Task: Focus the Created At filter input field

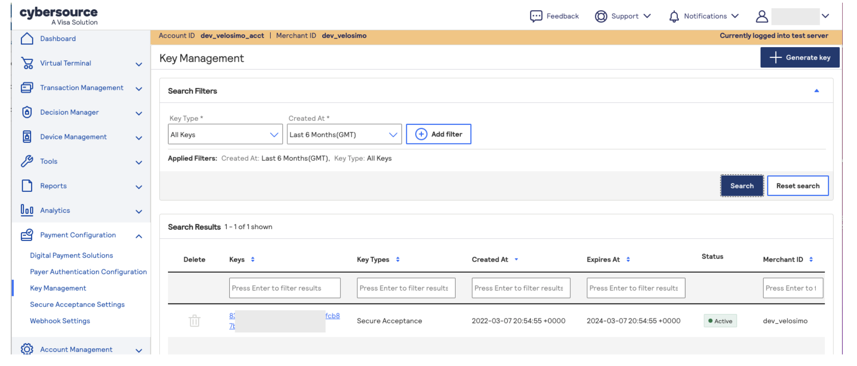Action: point(521,288)
